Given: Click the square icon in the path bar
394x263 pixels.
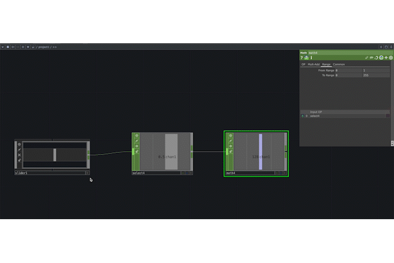Looking at the screenshot, I should pos(8,47).
